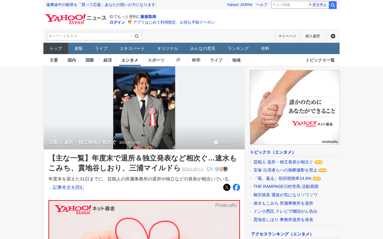Select the ライフ category
The image size is (383, 239).
(216, 60)
